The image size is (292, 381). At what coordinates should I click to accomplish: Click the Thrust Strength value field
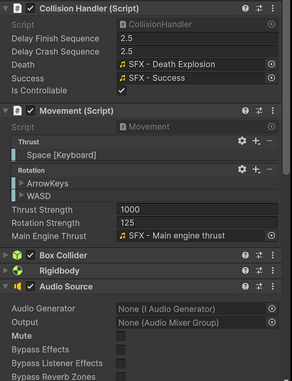(197, 210)
